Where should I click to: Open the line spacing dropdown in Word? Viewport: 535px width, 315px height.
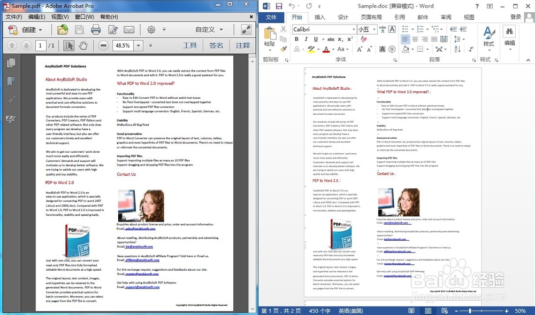click(460, 39)
